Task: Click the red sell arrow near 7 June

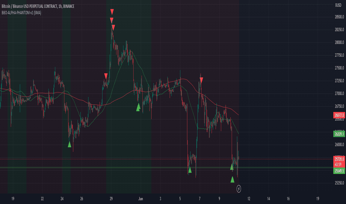Action: [201, 80]
